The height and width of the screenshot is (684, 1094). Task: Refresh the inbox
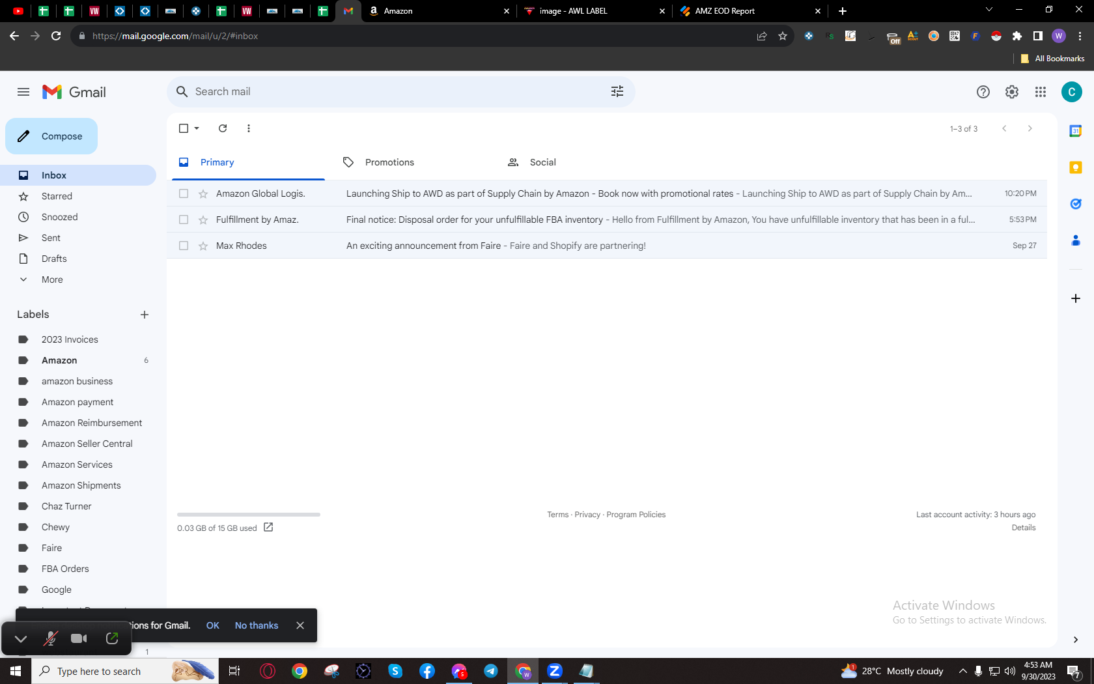coord(223,128)
